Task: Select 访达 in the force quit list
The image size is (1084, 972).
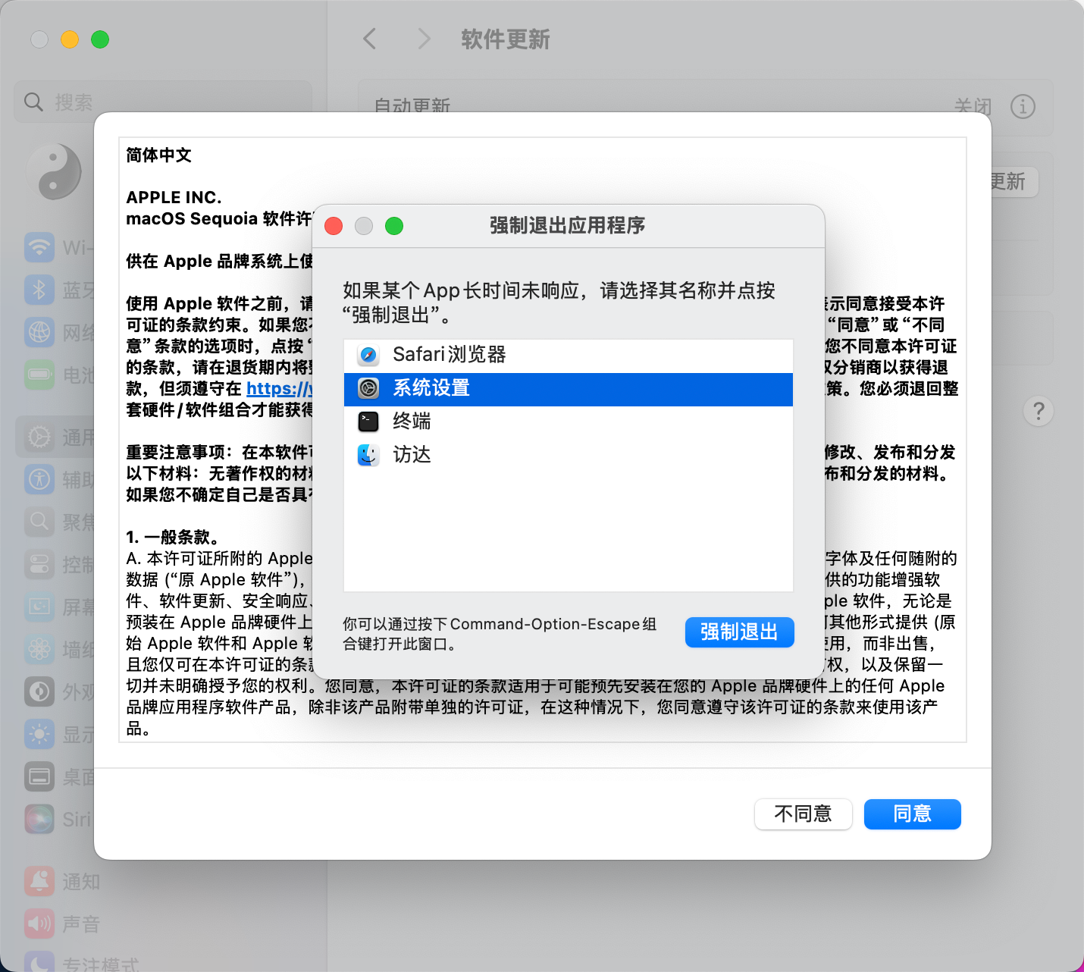Action: point(568,455)
